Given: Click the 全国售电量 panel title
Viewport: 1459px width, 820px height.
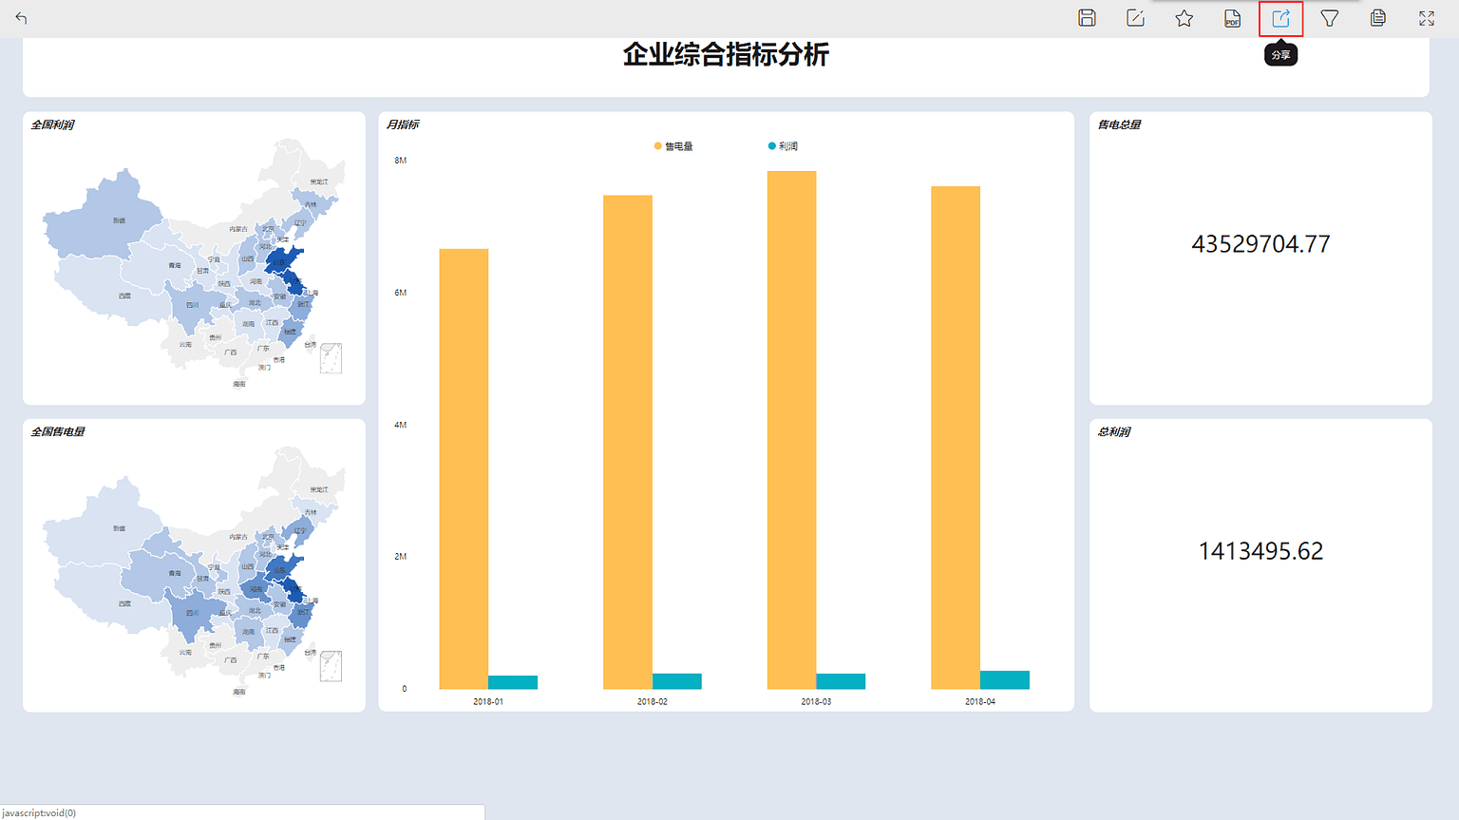Looking at the screenshot, I should point(58,431).
